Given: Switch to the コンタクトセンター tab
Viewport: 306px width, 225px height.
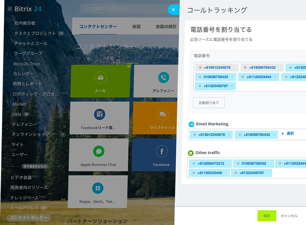Looking at the screenshot, I should click(x=98, y=26).
